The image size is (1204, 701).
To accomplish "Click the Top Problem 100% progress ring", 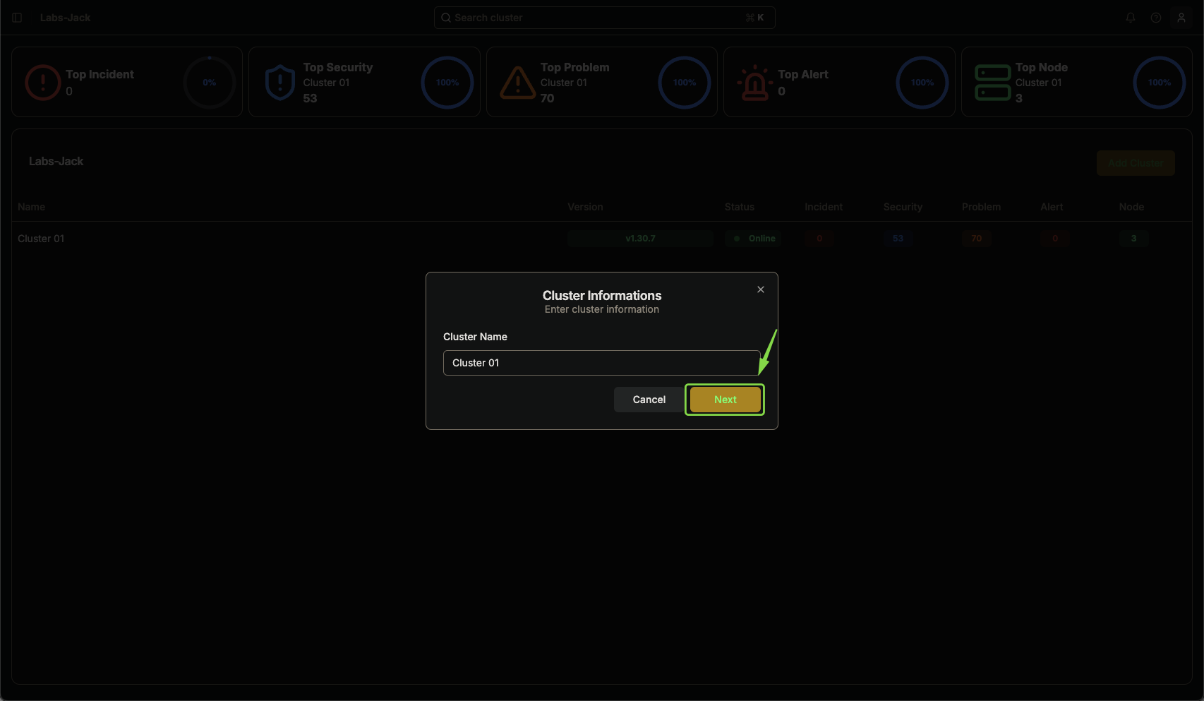I will [685, 83].
